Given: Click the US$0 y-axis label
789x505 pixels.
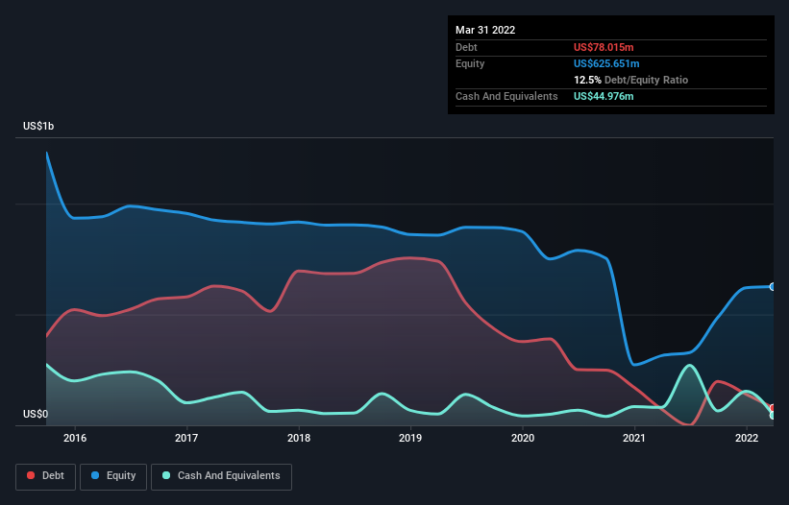Looking at the screenshot, I should (x=36, y=414).
